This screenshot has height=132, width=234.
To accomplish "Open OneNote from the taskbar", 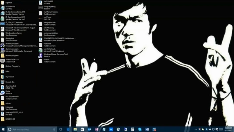I will [97, 129].
